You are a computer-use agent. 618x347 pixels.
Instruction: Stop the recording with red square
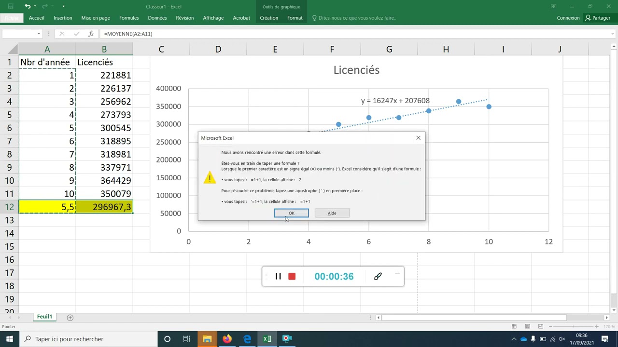(x=292, y=276)
